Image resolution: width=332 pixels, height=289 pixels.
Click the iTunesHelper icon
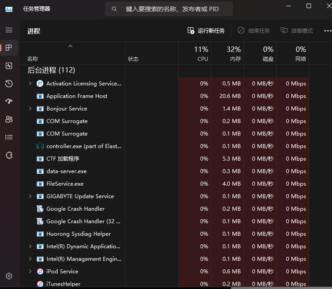40,284
